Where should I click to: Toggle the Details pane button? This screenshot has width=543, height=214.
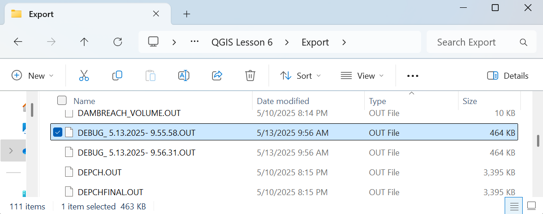tap(508, 76)
